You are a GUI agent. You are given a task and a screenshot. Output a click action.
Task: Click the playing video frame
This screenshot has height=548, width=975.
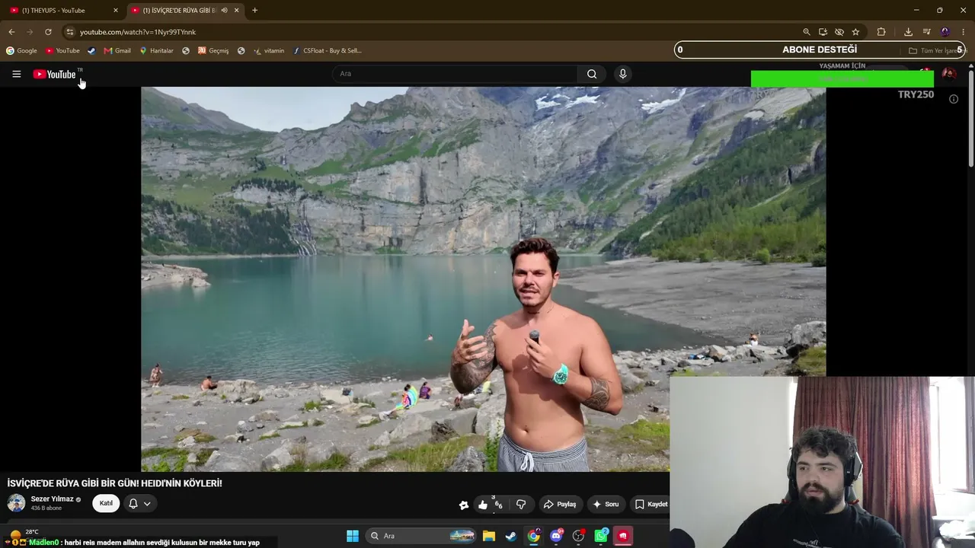pyautogui.click(x=483, y=279)
